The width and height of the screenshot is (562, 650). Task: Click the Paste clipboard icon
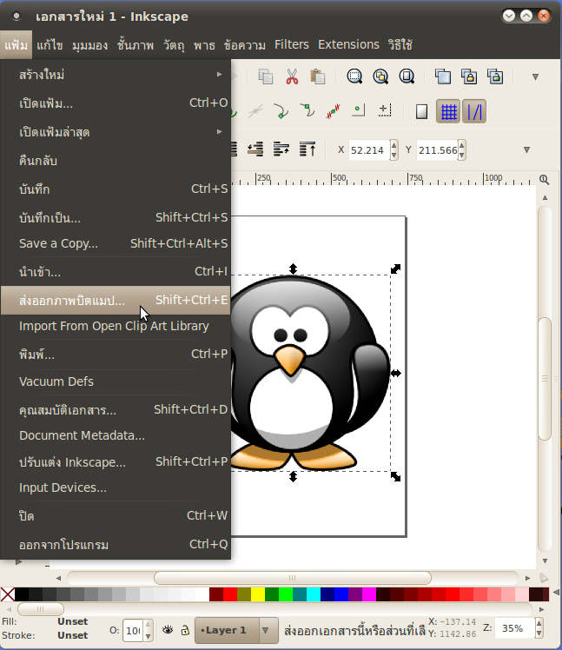pyautogui.click(x=318, y=76)
